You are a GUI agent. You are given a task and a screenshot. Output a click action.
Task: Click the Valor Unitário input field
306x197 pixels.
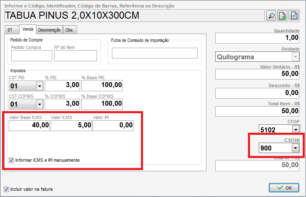pyautogui.click(x=257, y=74)
